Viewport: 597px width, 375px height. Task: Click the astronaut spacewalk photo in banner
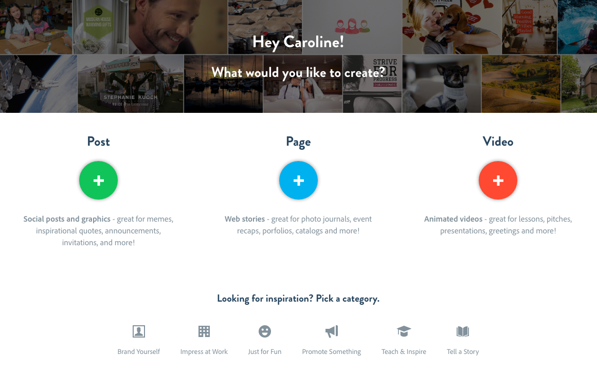(39, 84)
